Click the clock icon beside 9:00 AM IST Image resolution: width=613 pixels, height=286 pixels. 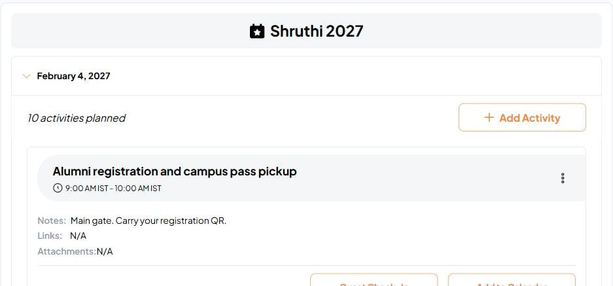(x=58, y=188)
